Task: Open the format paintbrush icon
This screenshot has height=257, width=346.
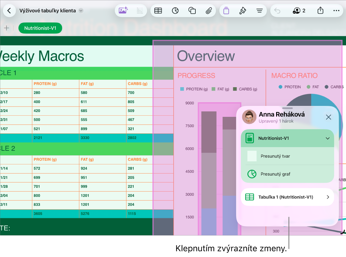Action: coord(243,11)
